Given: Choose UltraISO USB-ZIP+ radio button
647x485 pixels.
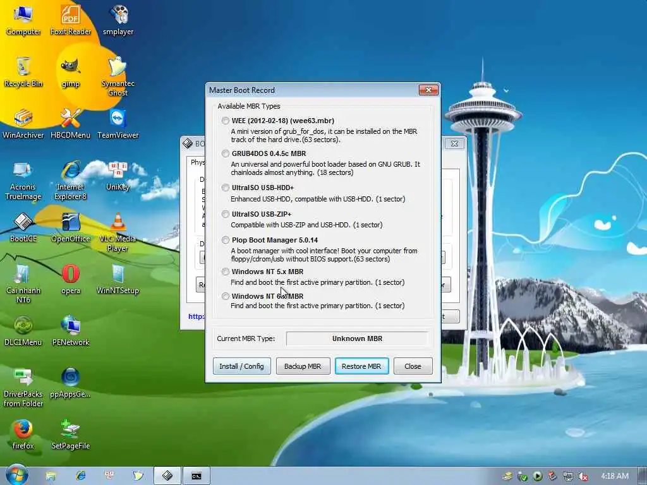Looking at the screenshot, I should coord(226,214).
